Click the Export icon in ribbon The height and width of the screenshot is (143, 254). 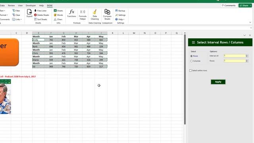(x=29, y=13)
